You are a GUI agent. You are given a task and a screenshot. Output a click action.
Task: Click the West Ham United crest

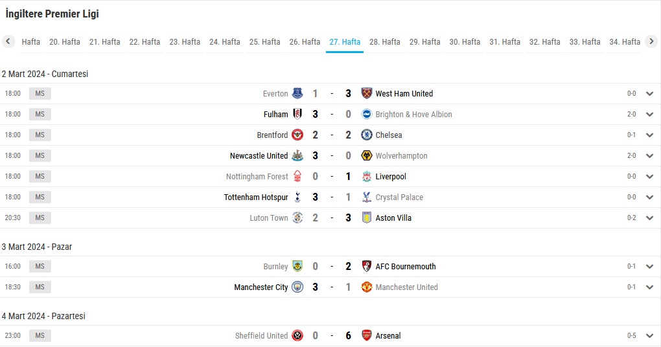pos(367,93)
